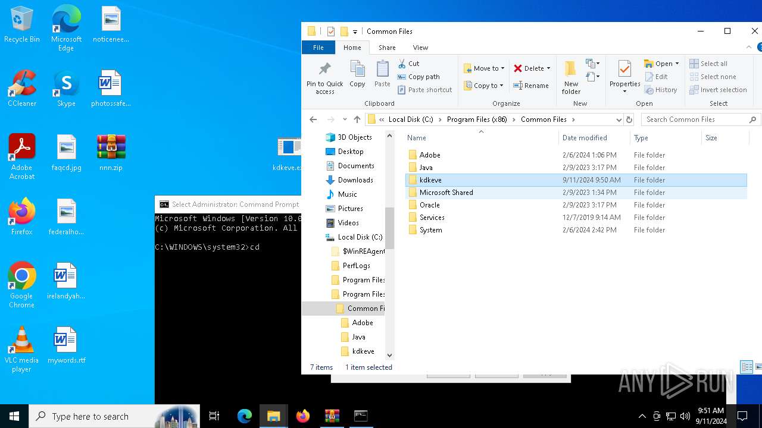This screenshot has width=762, height=428.
Task: Launch Firefox from taskbar
Action: [303, 416]
